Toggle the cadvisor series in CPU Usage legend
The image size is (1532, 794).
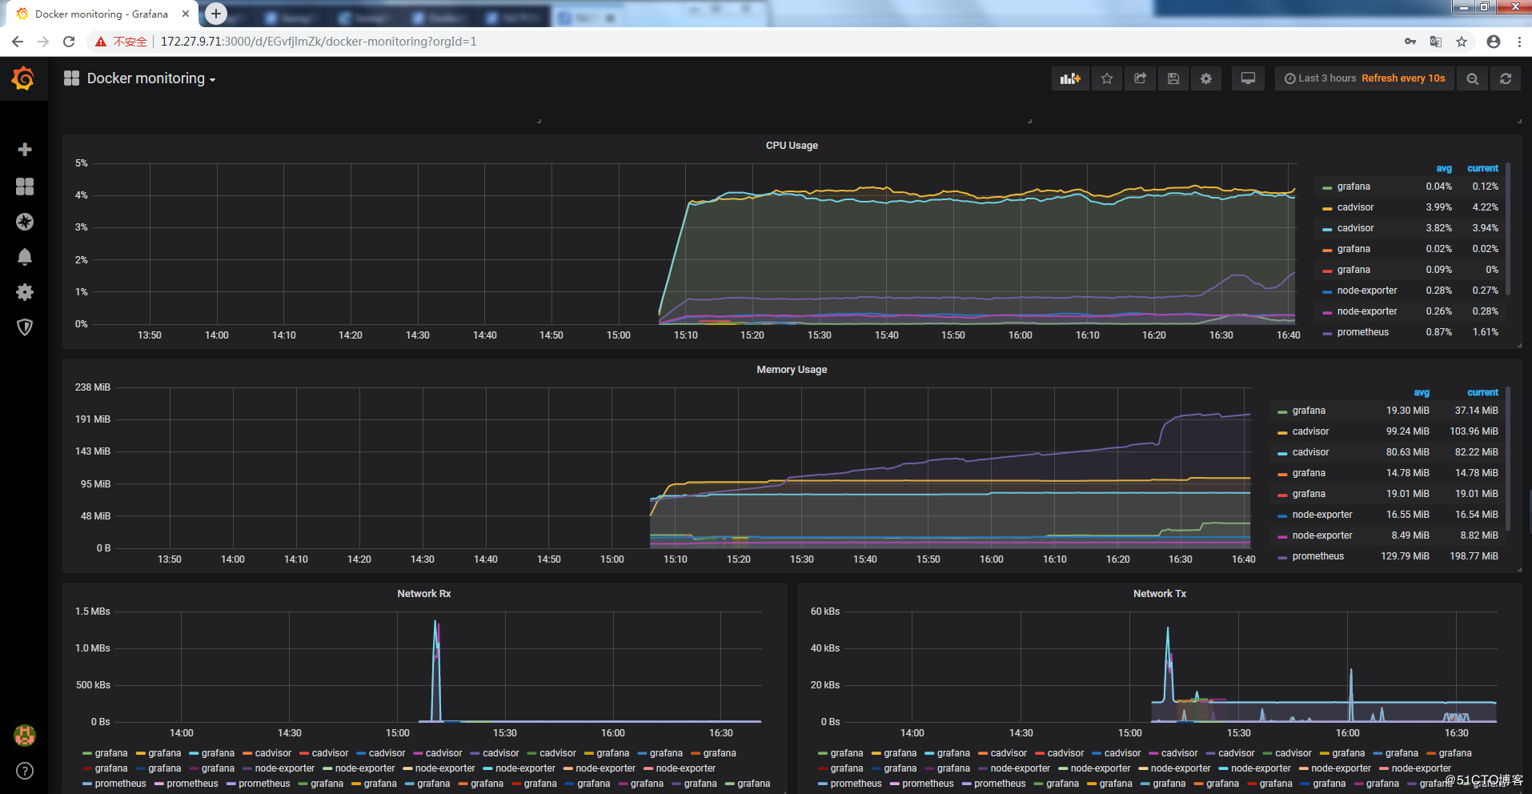coord(1354,207)
